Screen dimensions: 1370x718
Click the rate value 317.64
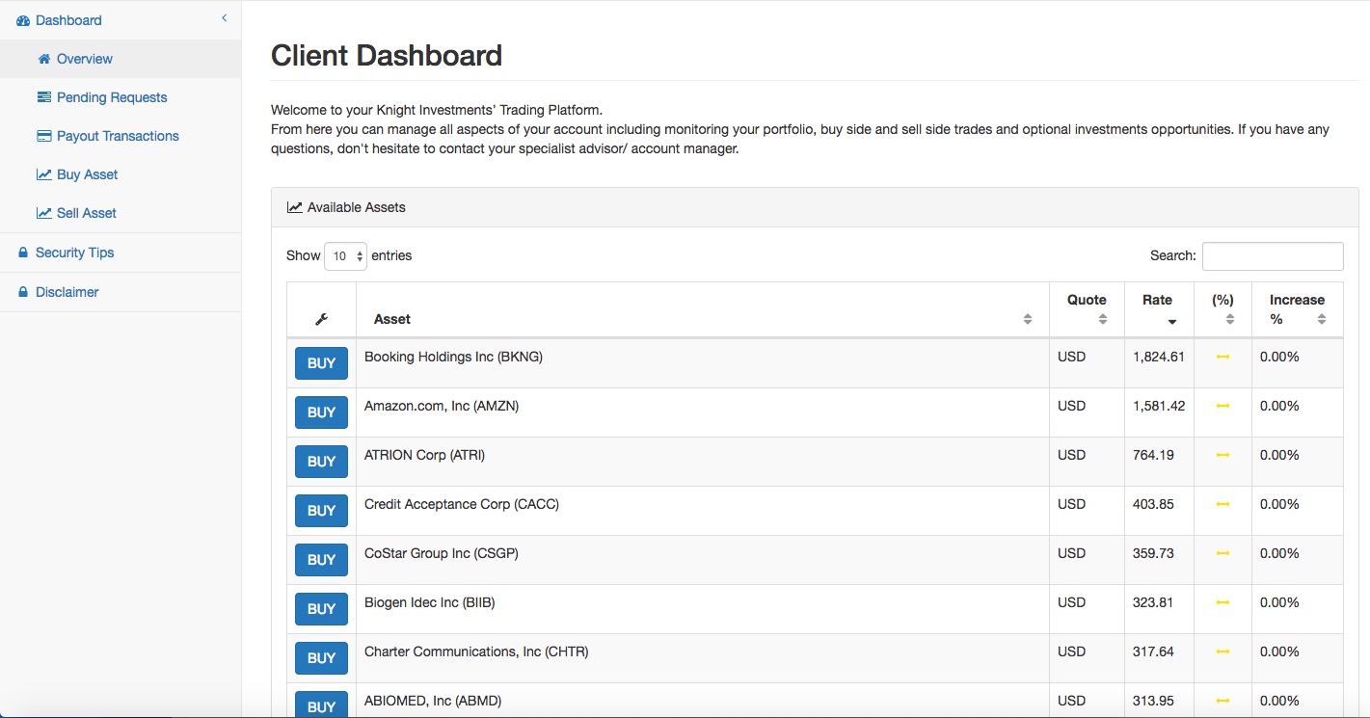point(1153,652)
